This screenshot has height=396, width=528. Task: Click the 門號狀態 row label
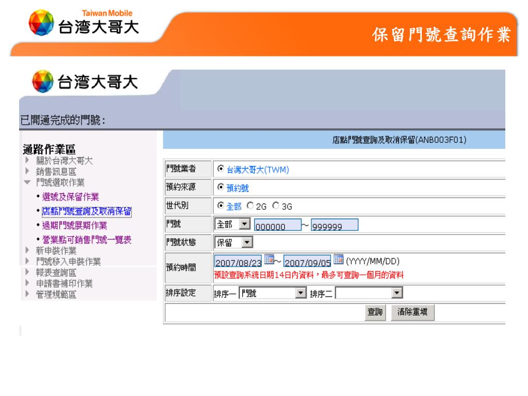(x=181, y=242)
